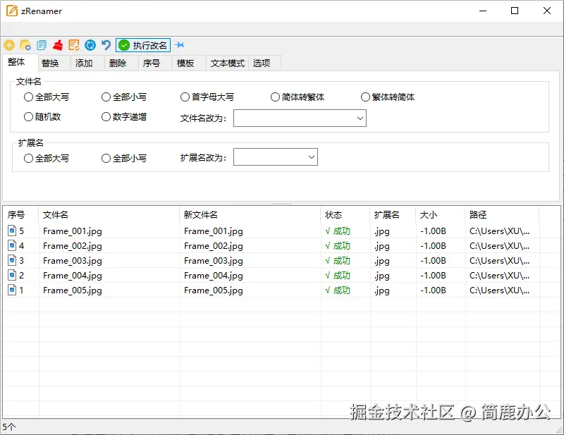Select Frame_005.jpg in 文件名 column
This screenshot has height=435, width=564.
[x=73, y=290]
